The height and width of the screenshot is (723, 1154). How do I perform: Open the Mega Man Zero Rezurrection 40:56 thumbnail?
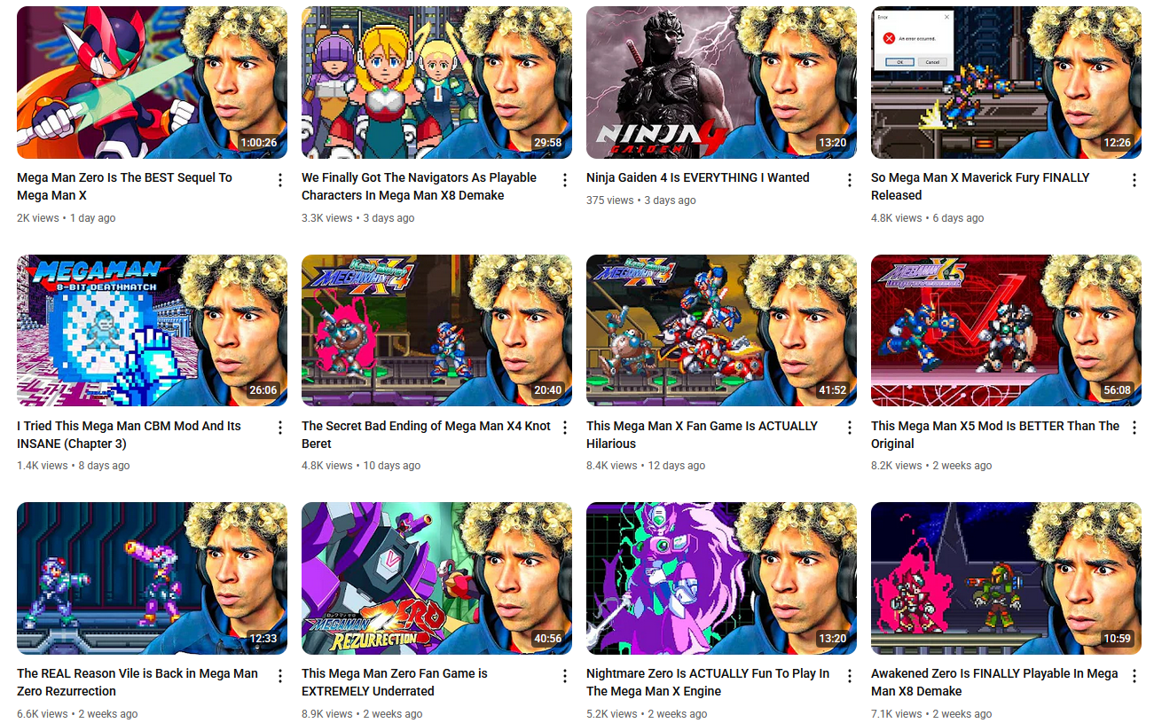click(436, 578)
